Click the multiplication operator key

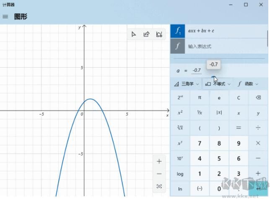258,143
